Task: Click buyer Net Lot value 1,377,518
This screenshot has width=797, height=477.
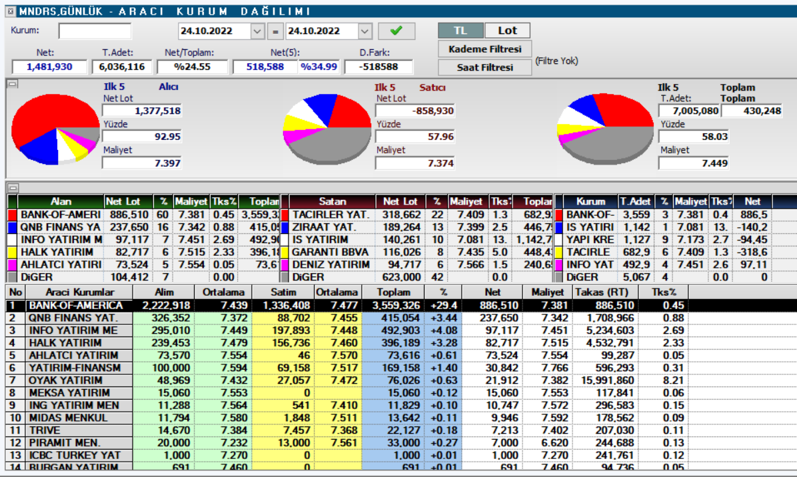Action: pyautogui.click(x=142, y=111)
